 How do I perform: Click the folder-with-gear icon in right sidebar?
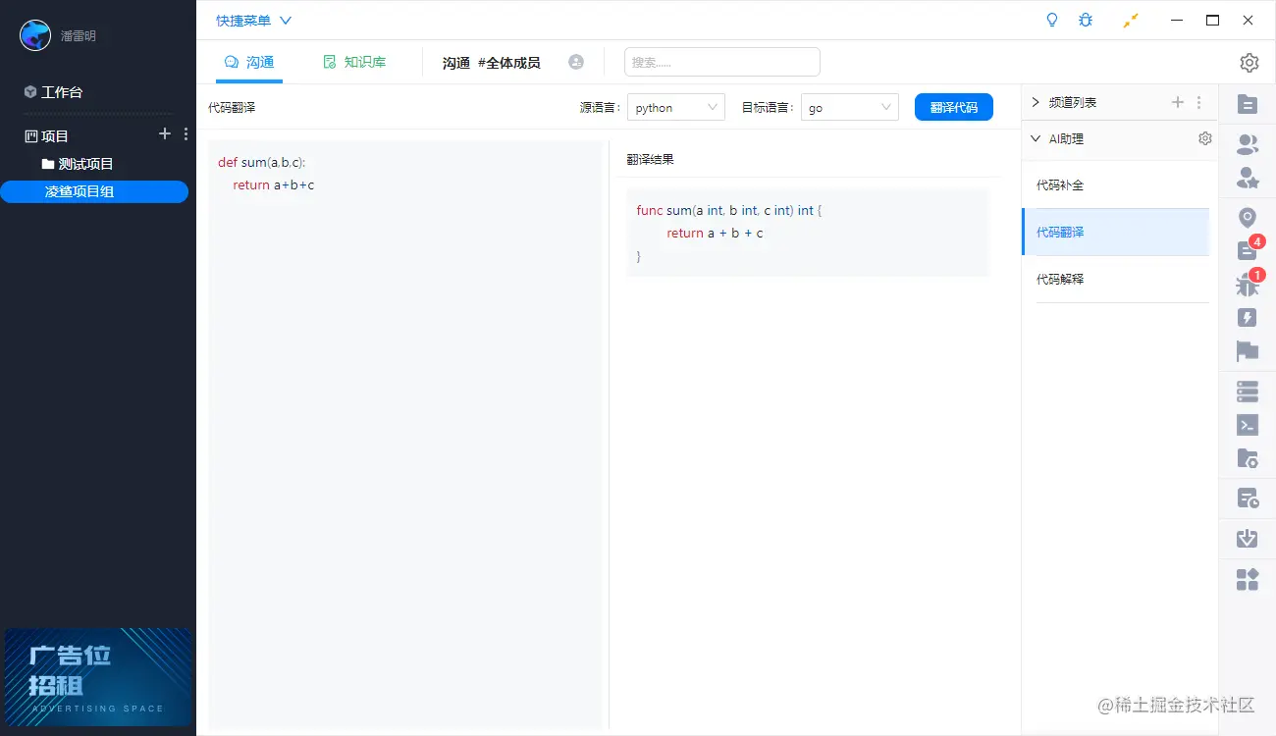click(1248, 457)
